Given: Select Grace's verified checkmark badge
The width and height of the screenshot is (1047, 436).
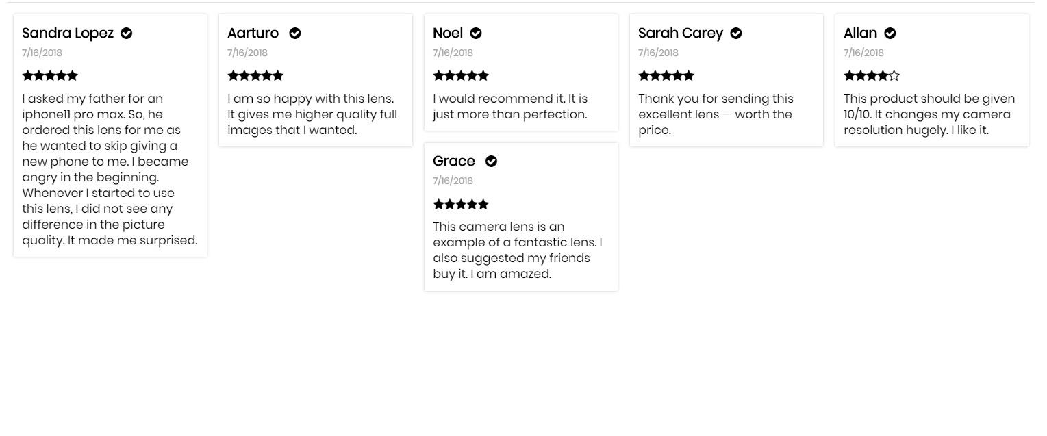Looking at the screenshot, I should point(491,162).
